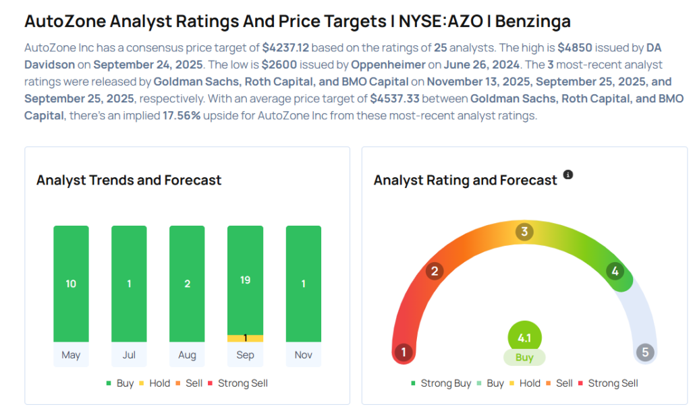Select the Nov month label

tap(303, 355)
